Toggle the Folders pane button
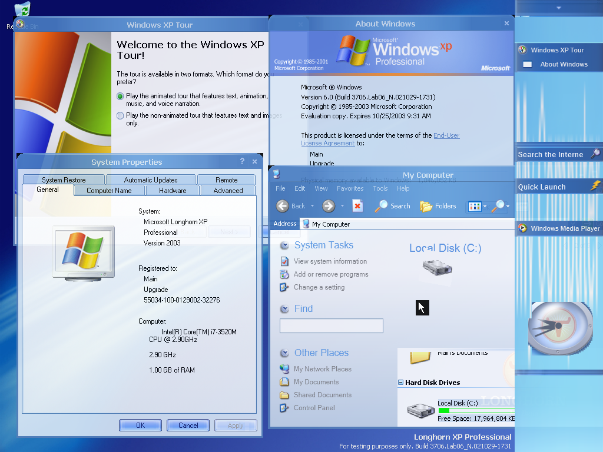The height and width of the screenshot is (452, 603). pos(438,206)
